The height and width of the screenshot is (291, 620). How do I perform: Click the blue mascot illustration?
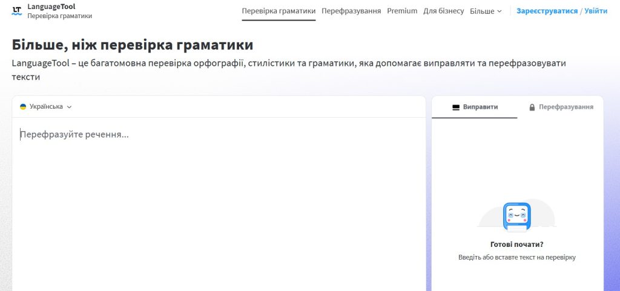(516, 217)
